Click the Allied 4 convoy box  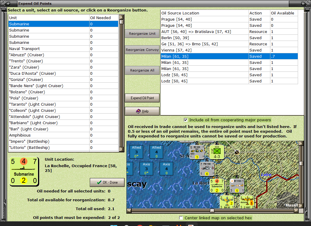156,152
